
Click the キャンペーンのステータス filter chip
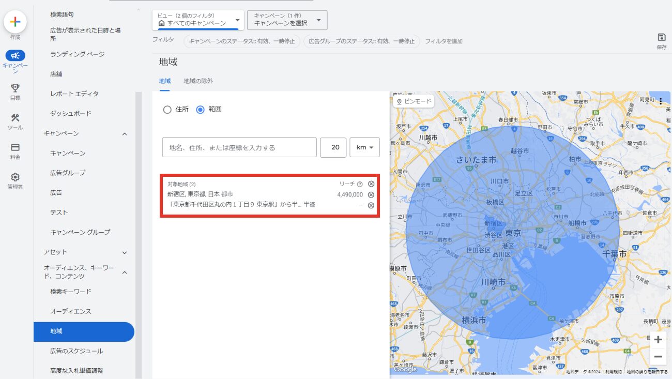(242, 41)
